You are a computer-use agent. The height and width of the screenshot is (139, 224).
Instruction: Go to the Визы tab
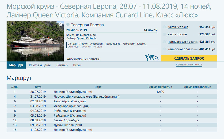pyautogui.click(x=77, y=65)
